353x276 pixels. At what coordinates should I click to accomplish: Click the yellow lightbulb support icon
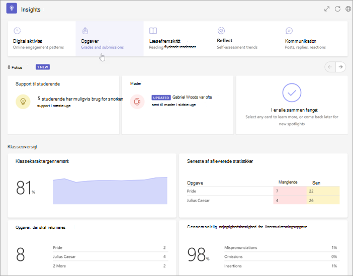23,102
